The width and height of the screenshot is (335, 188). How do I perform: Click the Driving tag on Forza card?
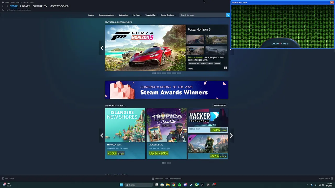[x=204, y=63]
